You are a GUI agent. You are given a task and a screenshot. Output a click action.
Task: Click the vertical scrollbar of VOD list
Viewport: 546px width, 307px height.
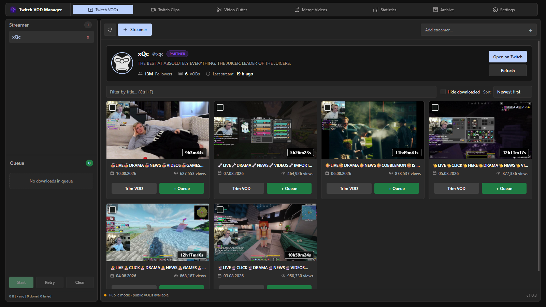pyautogui.click(x=539, y=156)
